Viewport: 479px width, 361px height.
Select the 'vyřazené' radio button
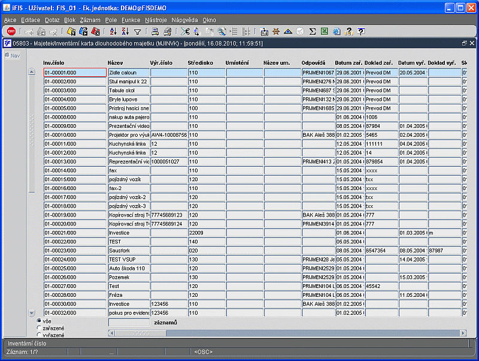click(x=39, y=335)
